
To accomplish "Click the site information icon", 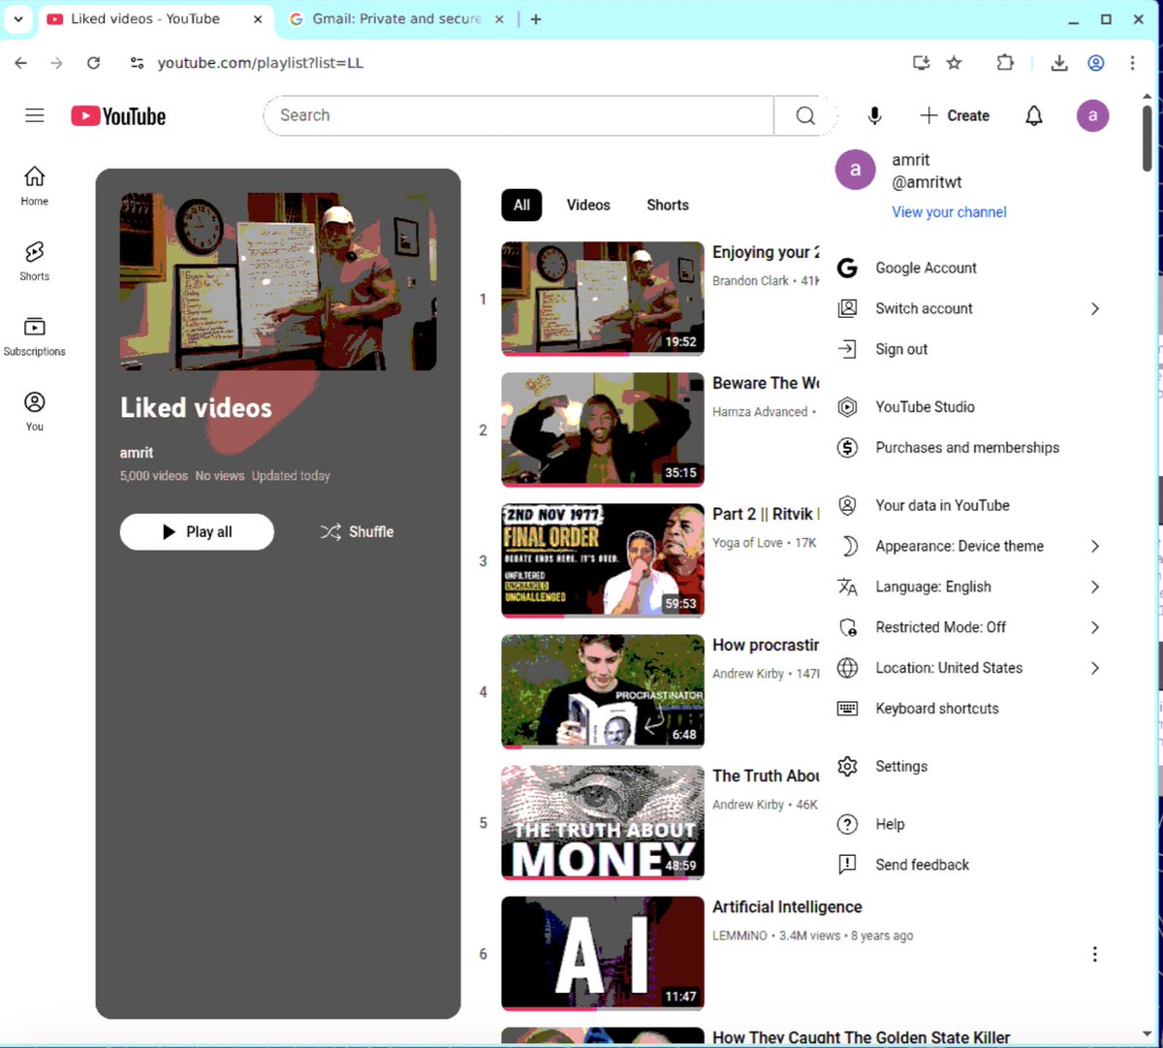I will (x=137, y=63).
